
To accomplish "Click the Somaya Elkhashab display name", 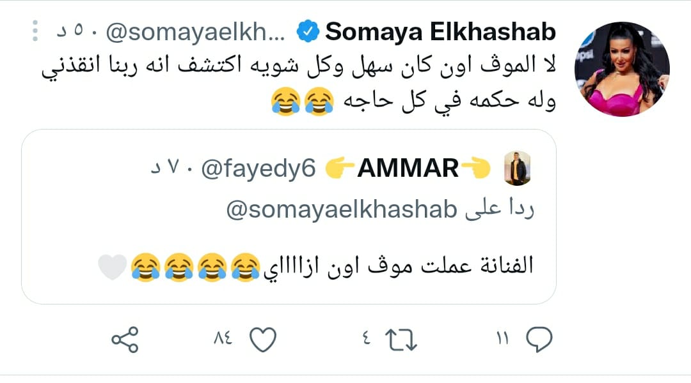I will coord(440,31).
